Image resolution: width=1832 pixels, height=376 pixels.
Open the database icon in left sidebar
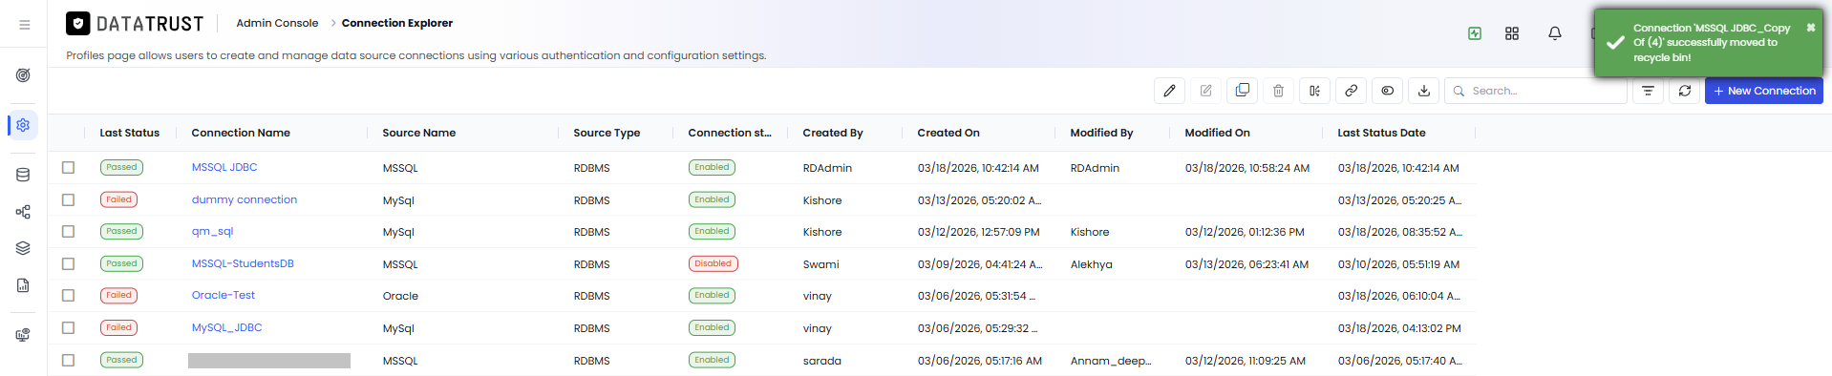[x=23, y=175]
